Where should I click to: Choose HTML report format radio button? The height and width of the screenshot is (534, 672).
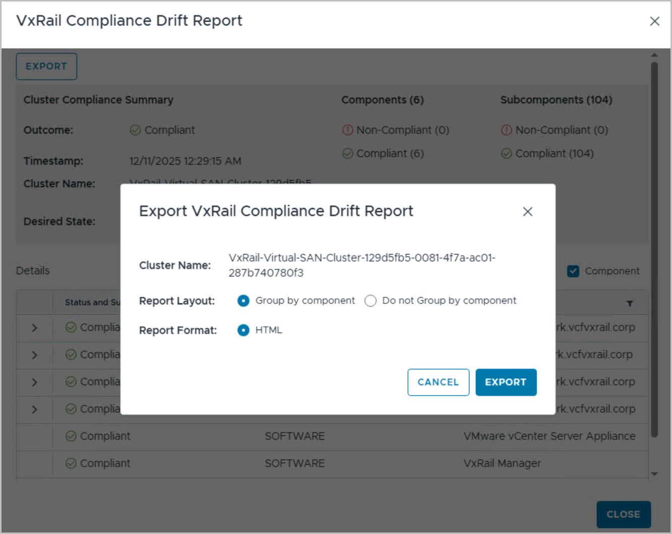[243, 330]
